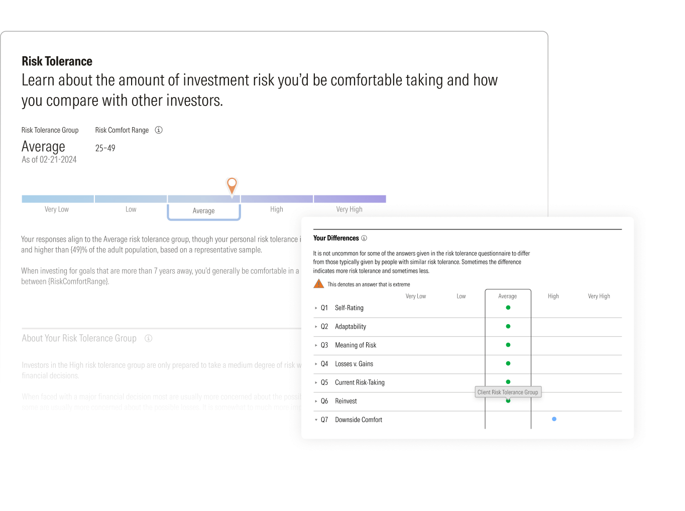Click the Average column header in differences chart
685x511 pixels.
tap(507, 296)
